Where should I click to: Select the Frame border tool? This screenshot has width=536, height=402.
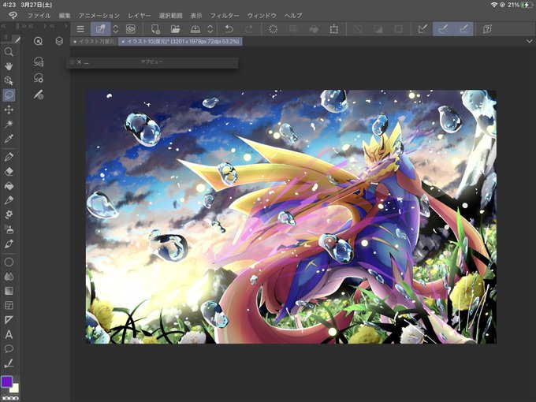pyautogui.click(x=9, y=305)
